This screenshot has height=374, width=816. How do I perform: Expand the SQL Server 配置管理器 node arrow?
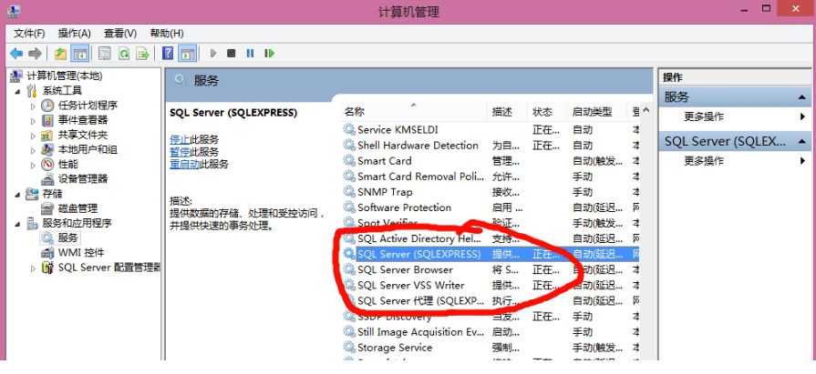pos(34,268)
